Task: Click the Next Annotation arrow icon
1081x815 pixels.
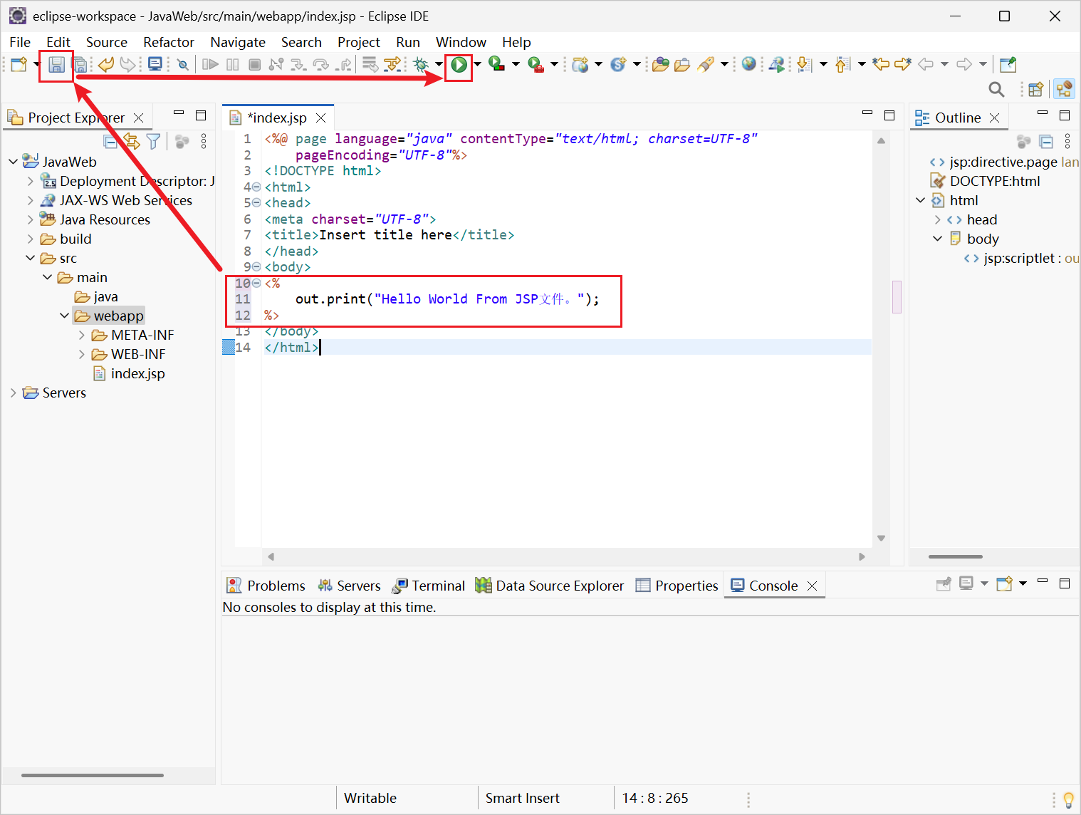Action: point(805,65)
